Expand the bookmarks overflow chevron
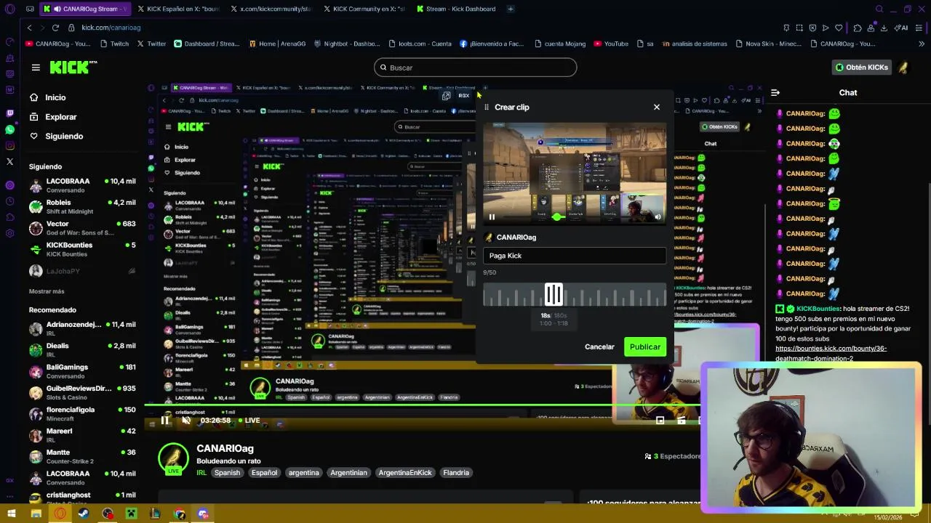Screen dimensions: 931x523 pyautogui.click(x=921, y=44)
